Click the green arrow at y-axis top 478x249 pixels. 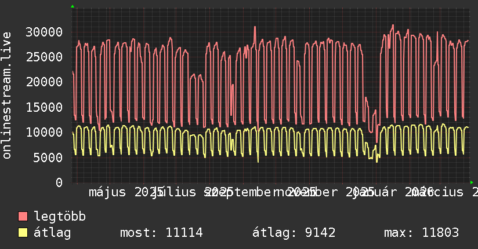coord(73,6)
